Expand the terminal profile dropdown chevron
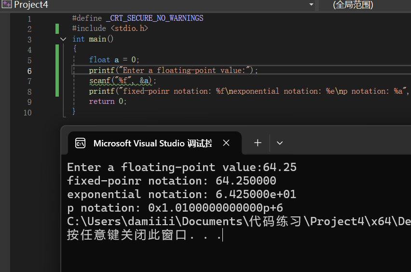This screenshot has height=272, width=411. pos(279,143)
